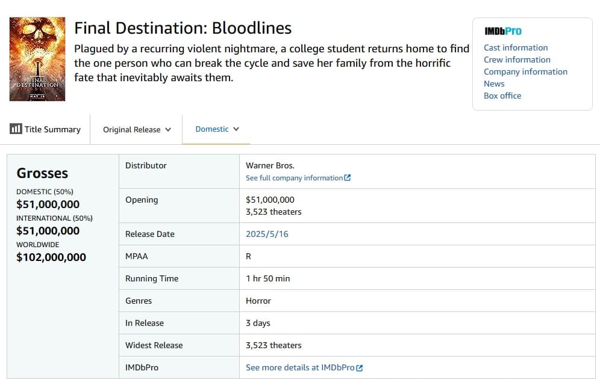Click the WORLDWIDE label
600x386 pixels.
pyautogui.click(x=38, y=244)
